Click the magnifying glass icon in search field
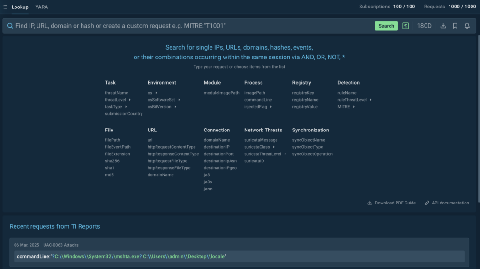 click(x=10, y=26)
